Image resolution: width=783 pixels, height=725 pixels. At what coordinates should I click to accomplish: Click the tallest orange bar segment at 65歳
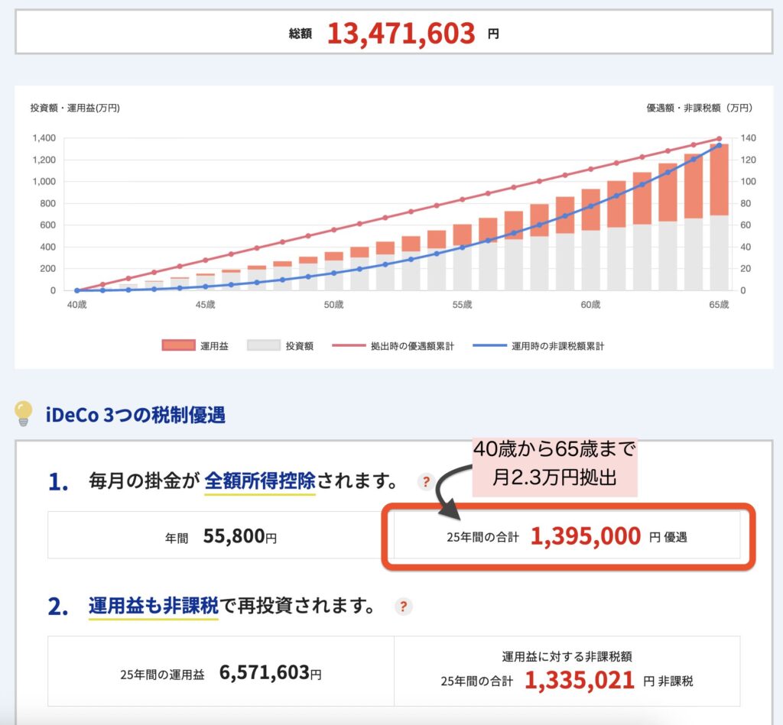(x=719, y=180)
